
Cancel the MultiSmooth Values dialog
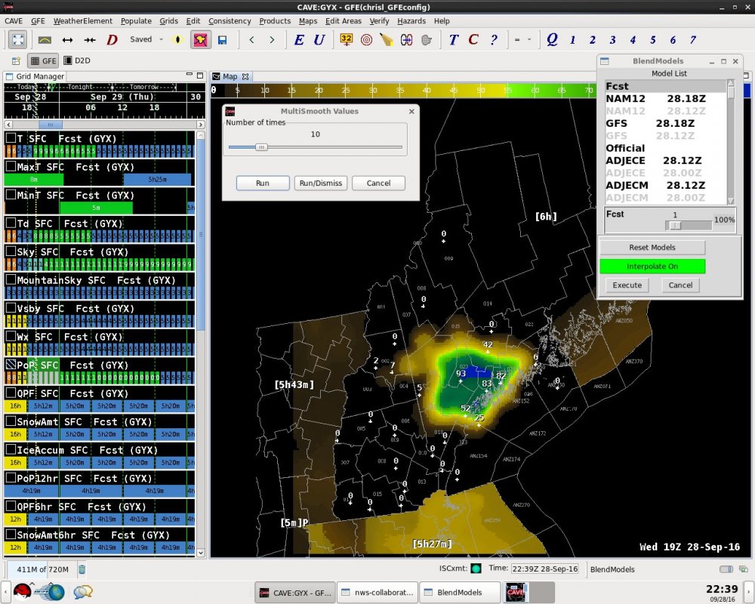[x=378, y=183]
